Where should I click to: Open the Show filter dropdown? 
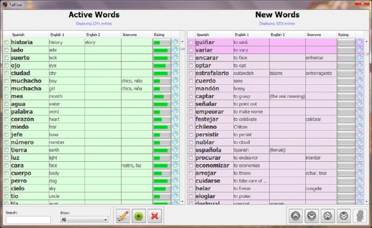coord(84,220)
